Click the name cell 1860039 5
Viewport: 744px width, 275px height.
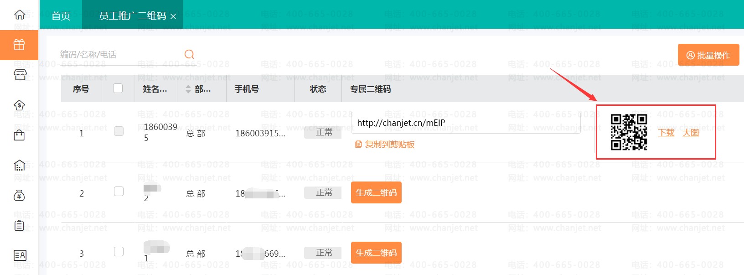pyautogui.click(x=160, y=132)
